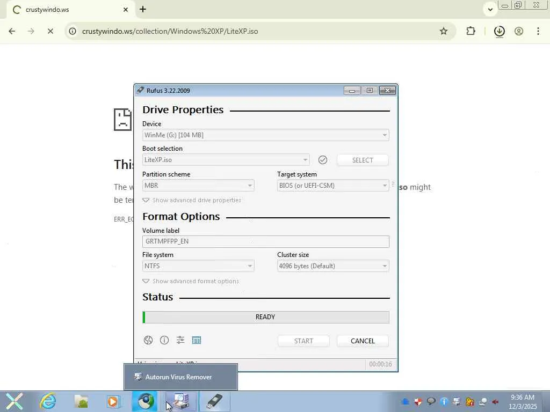
Task: Open the Rufus About info icon
Action: [164, 340]
